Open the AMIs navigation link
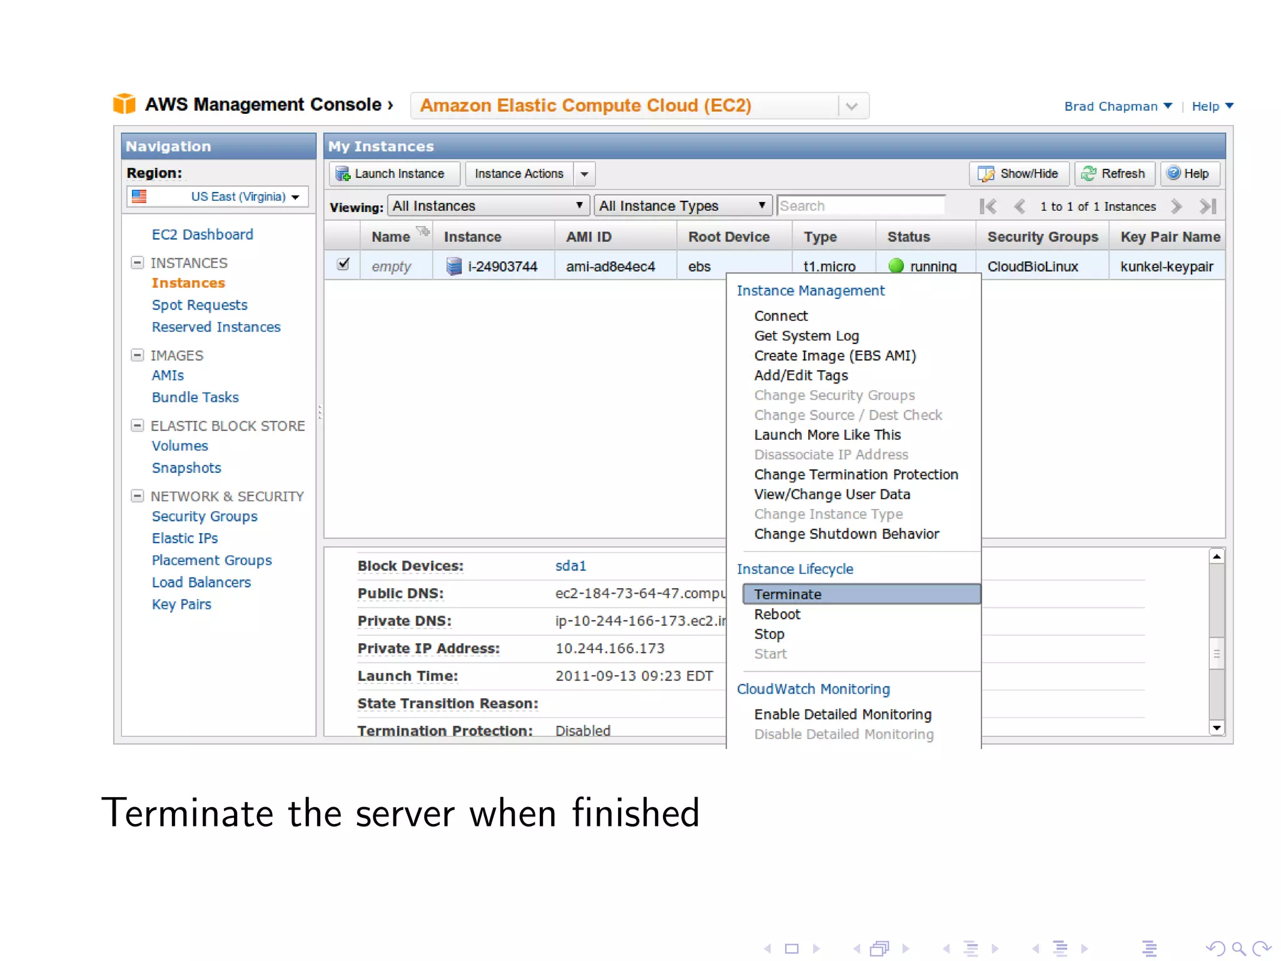1281x961 pixels. pos(168,375)
